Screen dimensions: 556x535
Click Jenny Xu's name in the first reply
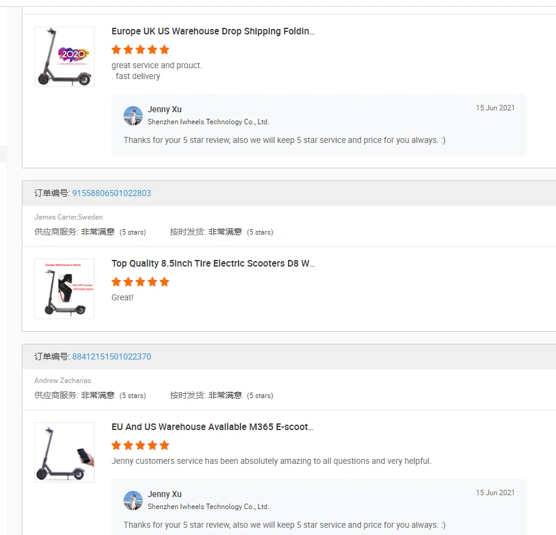tap(164, 109)
